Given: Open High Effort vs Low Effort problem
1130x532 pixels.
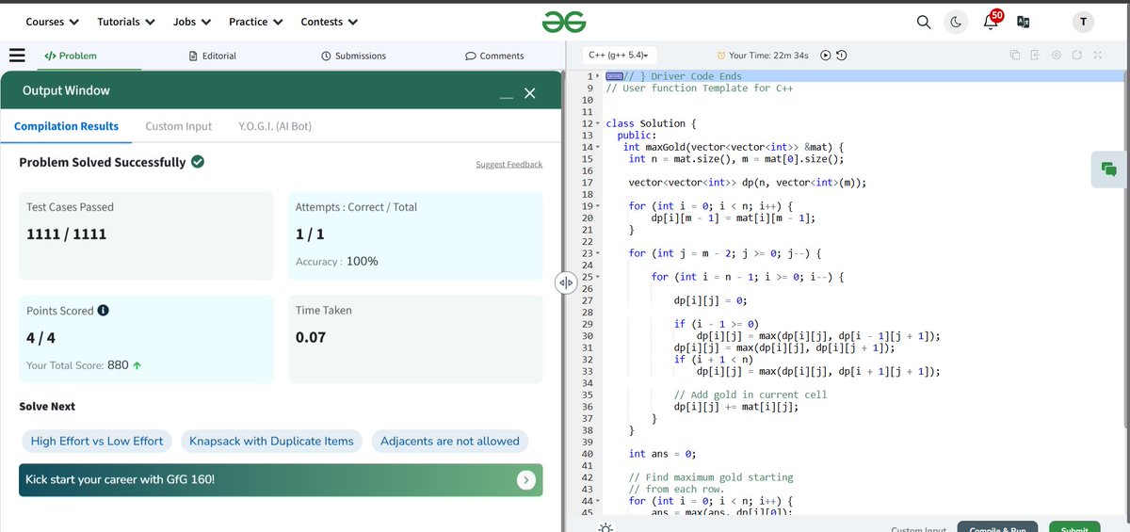Looking at the screenshot, I should (x=97, y=441).
